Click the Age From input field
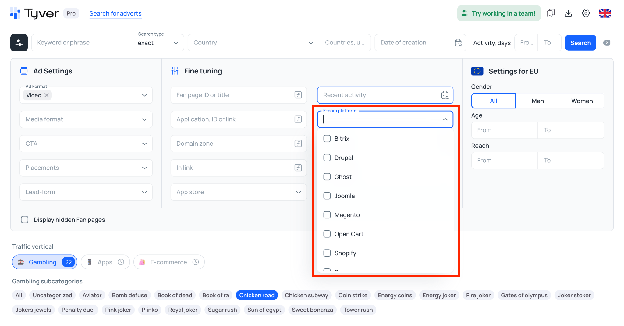Viewport: 624px width, 326px height. coord(505,130)
